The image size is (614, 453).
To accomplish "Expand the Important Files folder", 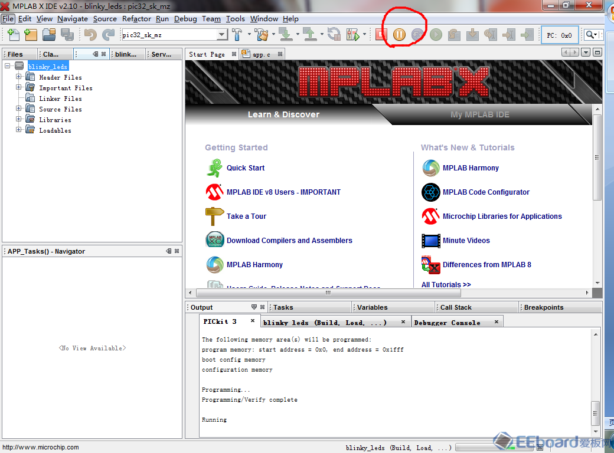I will 18,87.
